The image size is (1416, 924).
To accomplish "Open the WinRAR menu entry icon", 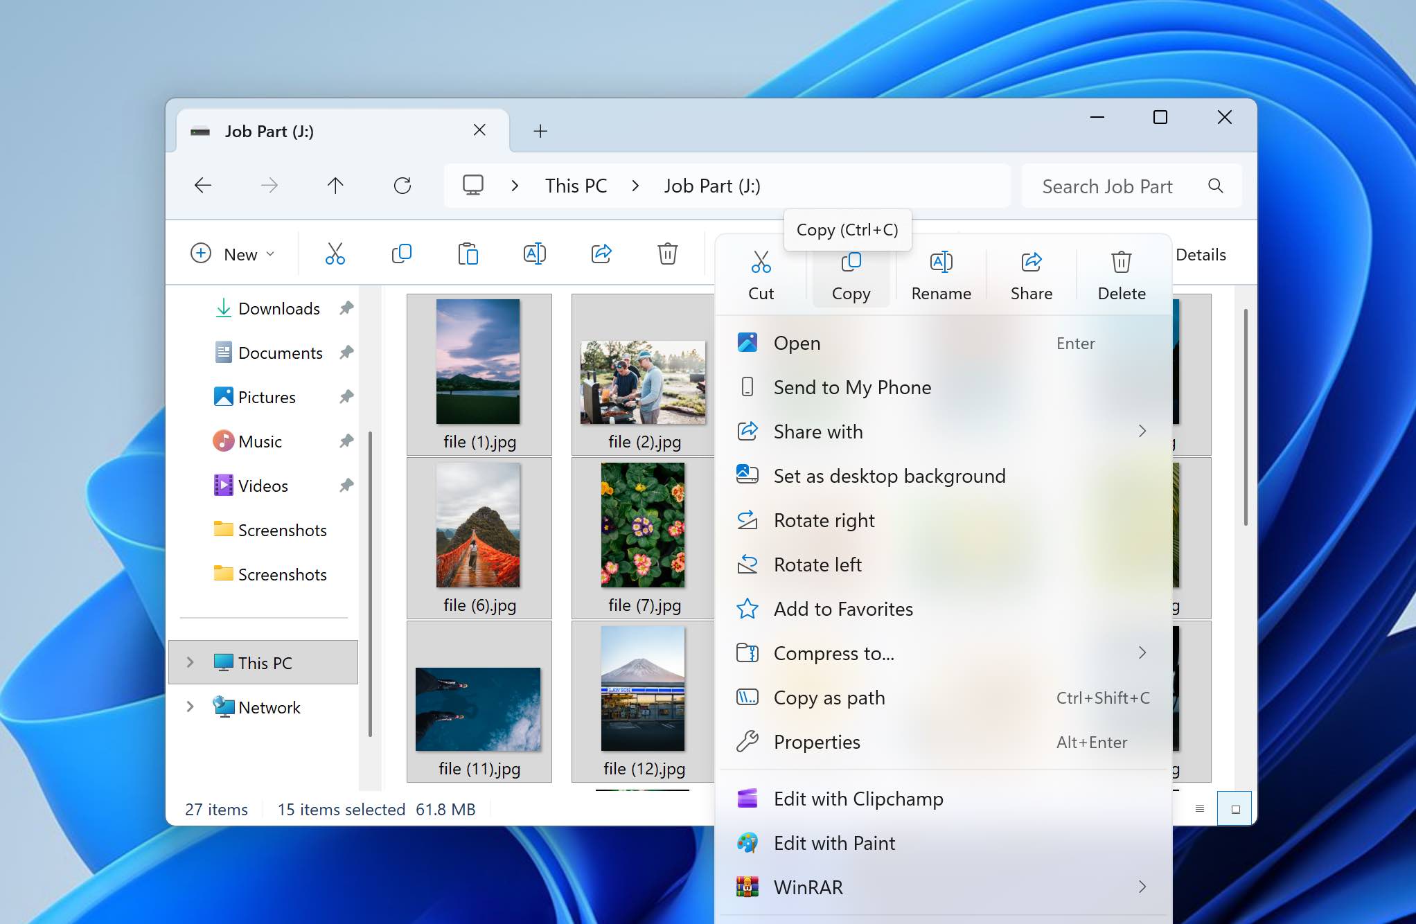I will (749, 887).
